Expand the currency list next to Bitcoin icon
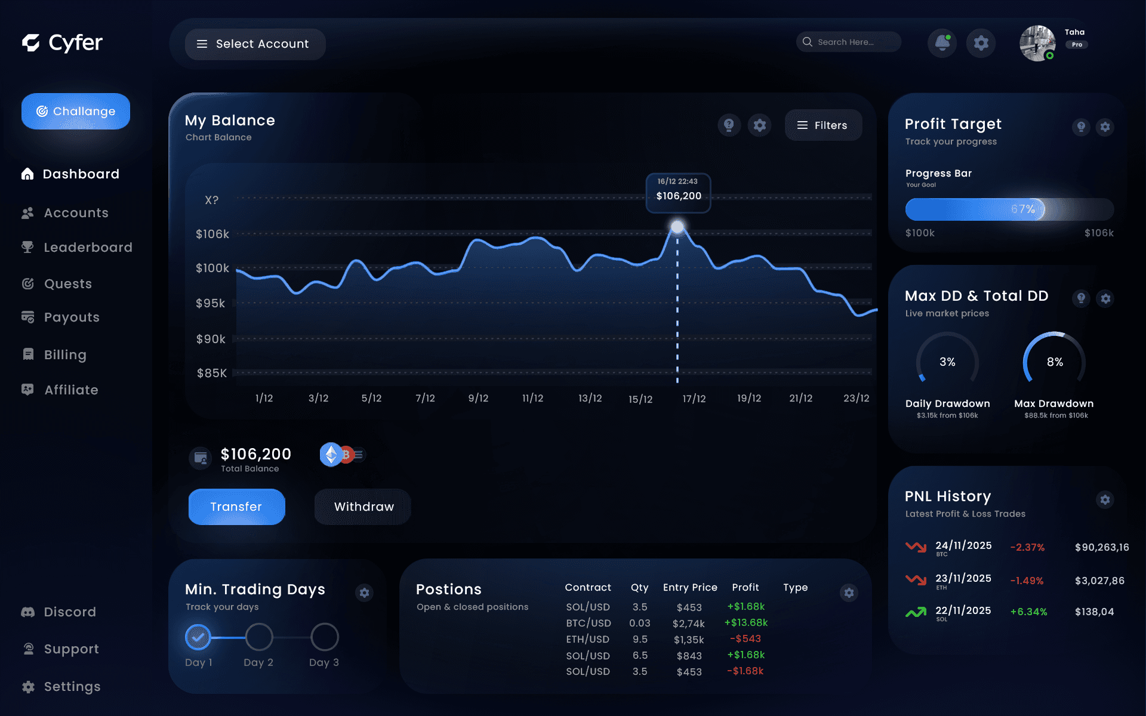The image size is (1146, 716). tap(358, 455)
